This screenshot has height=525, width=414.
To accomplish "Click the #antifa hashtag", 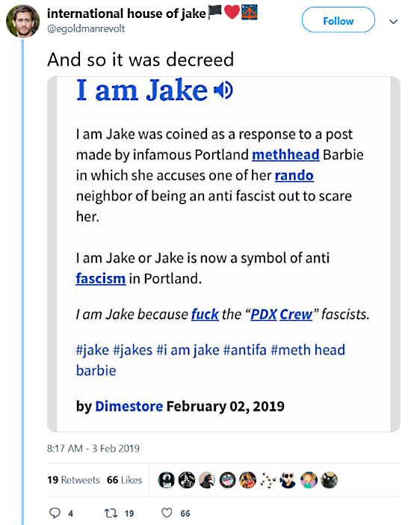I will [244, 350].
